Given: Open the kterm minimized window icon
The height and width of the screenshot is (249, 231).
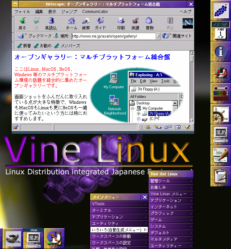Looking at the screenshot, I should click(33, 239).
